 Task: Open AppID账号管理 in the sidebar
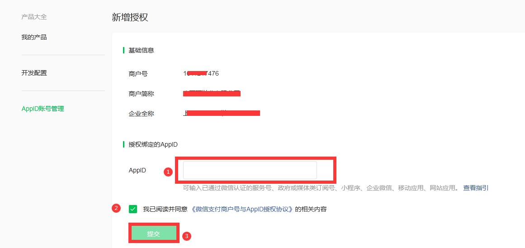tap(43, 109)
